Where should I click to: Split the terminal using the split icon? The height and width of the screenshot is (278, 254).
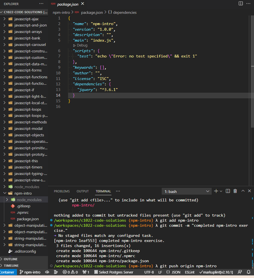click(x=228, y=191)
